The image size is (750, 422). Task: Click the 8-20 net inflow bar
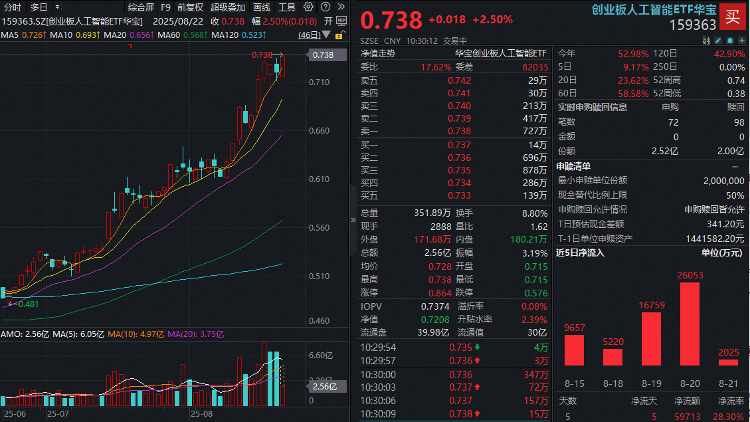click(x=690, y=324)
